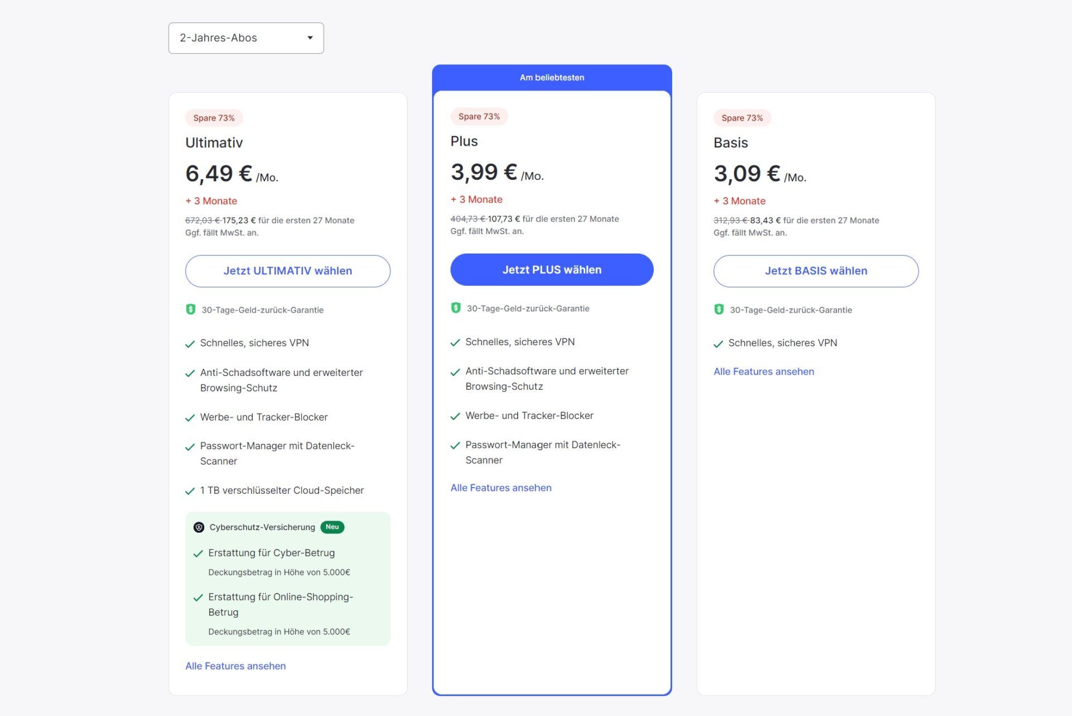Click Spare 73% badge on Plus card

[479, 116]
